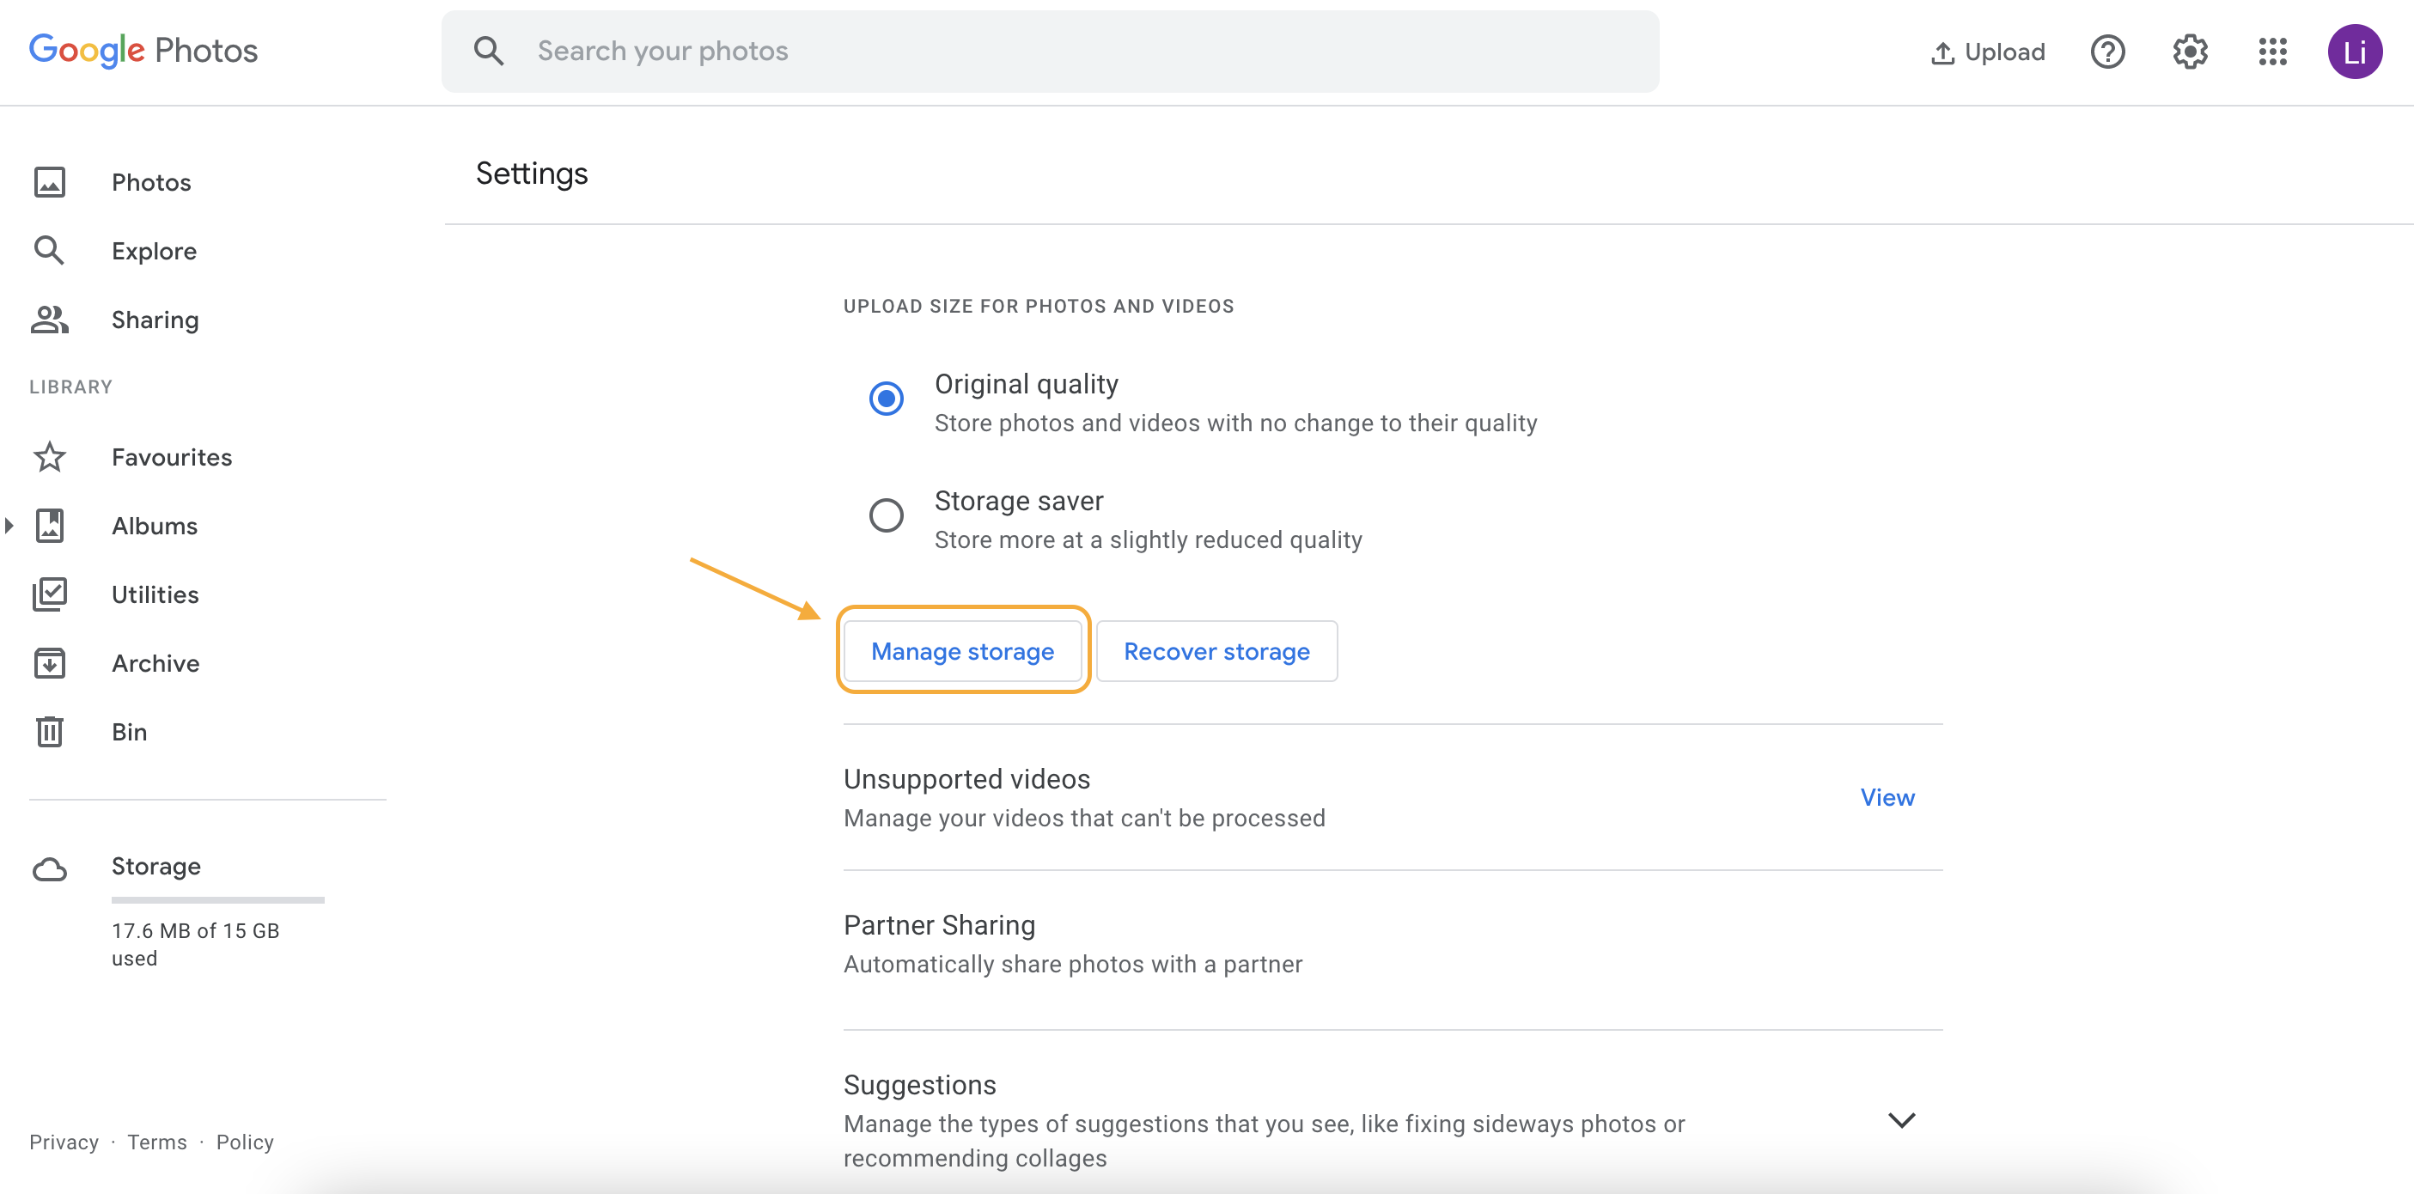Click the Archive box icon
Viewport: 2414px width, 1194px height.
[x=50, y=663]
